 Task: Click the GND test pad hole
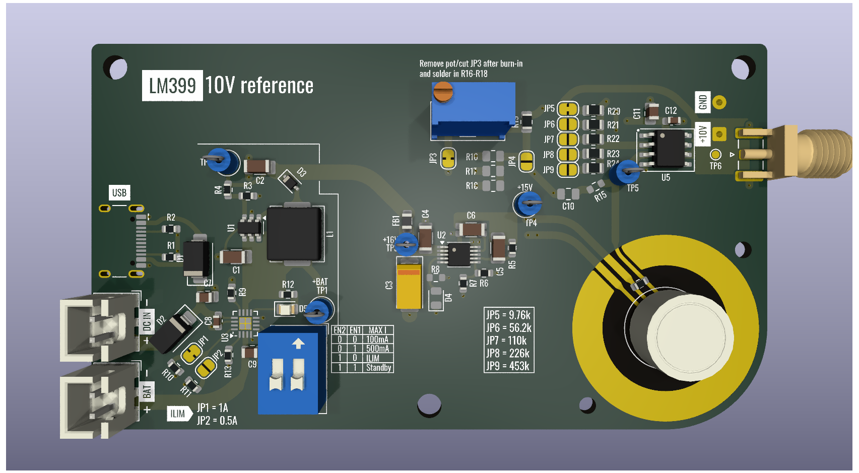[719, 102]
